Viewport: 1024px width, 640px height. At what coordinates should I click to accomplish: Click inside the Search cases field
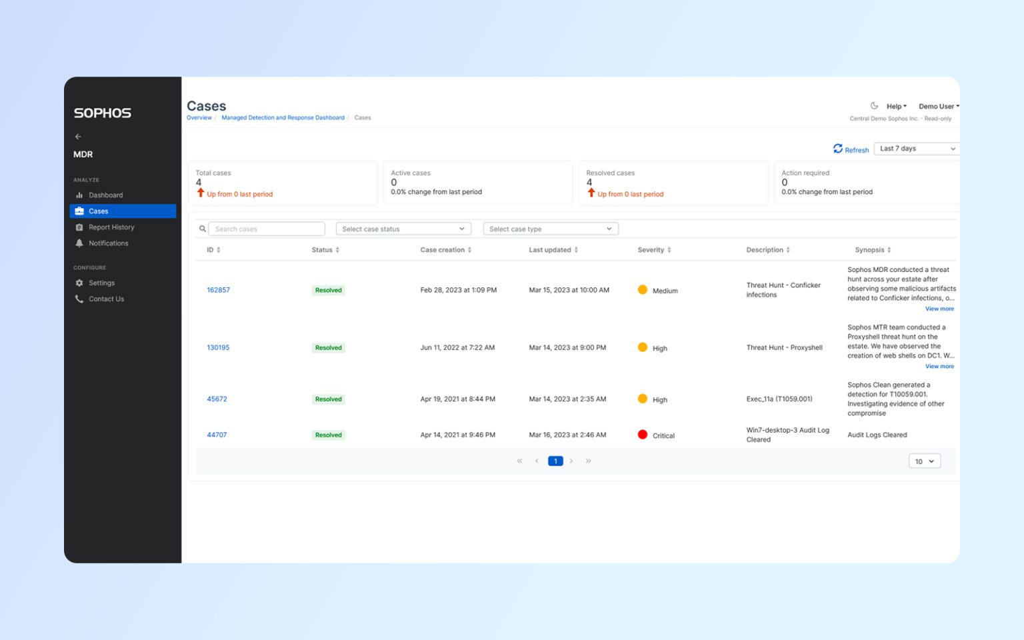(x=267, y=228)
